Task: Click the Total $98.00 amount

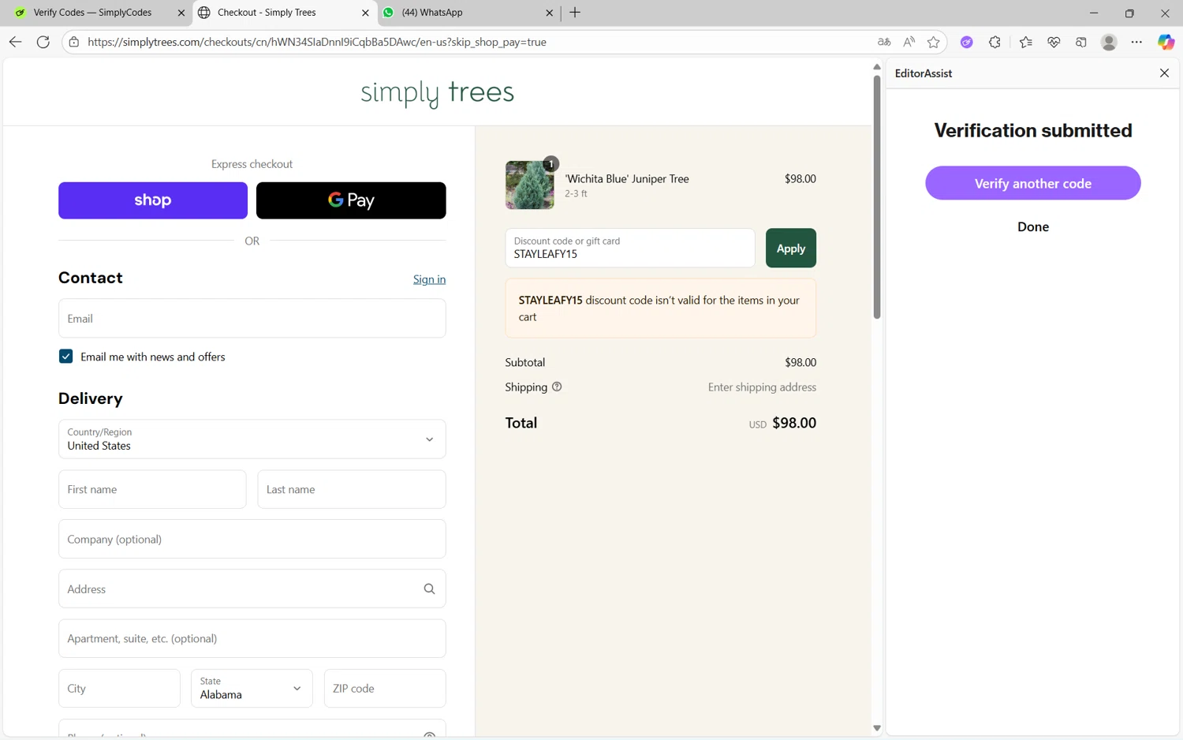Action: tap(793, 423)
